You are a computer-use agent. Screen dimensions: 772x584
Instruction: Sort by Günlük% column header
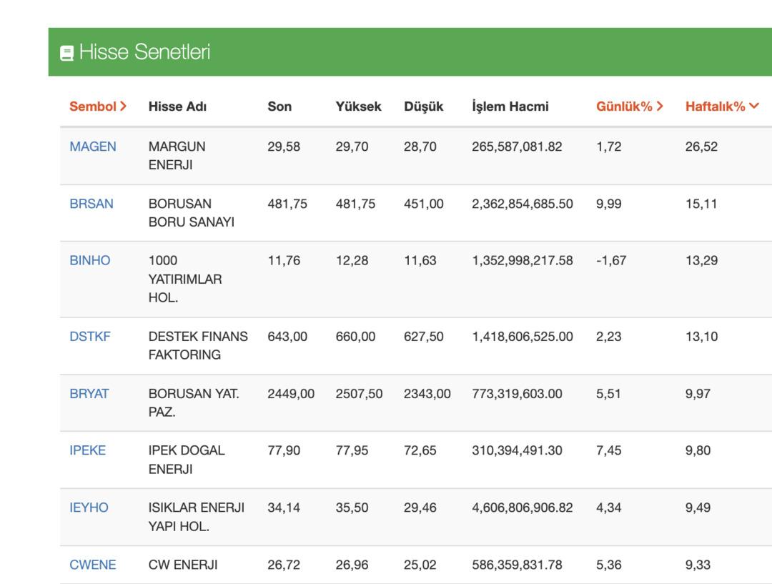pyautogui.click(x=629, y=107)
